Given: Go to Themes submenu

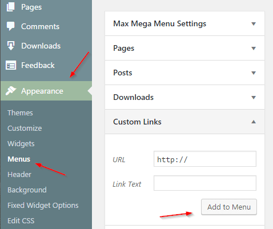Looking at the screenshot, I should tap(20, 113).
